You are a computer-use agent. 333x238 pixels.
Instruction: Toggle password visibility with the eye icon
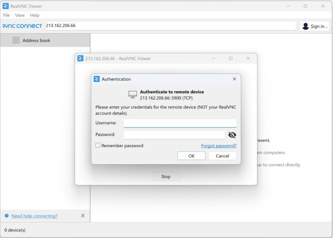232,134
